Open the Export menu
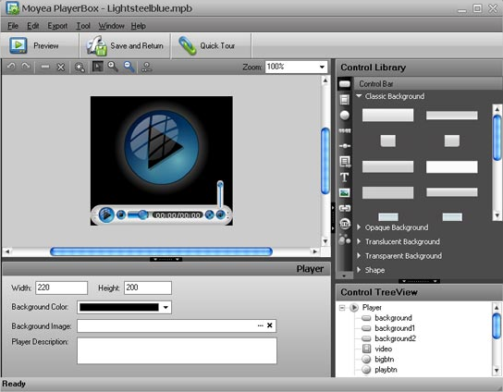 (x=57, y=26)
